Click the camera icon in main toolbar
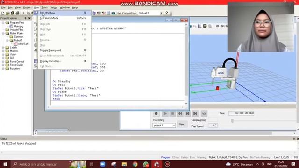Image resolution: width=299 pixels, height=168 pixels. [x=113, y=13]
